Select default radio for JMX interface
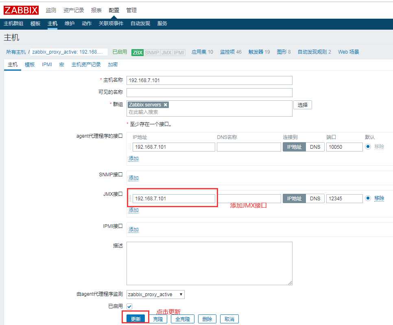The width and height of the screenshot is (393, 325). (x=368, y=198)
